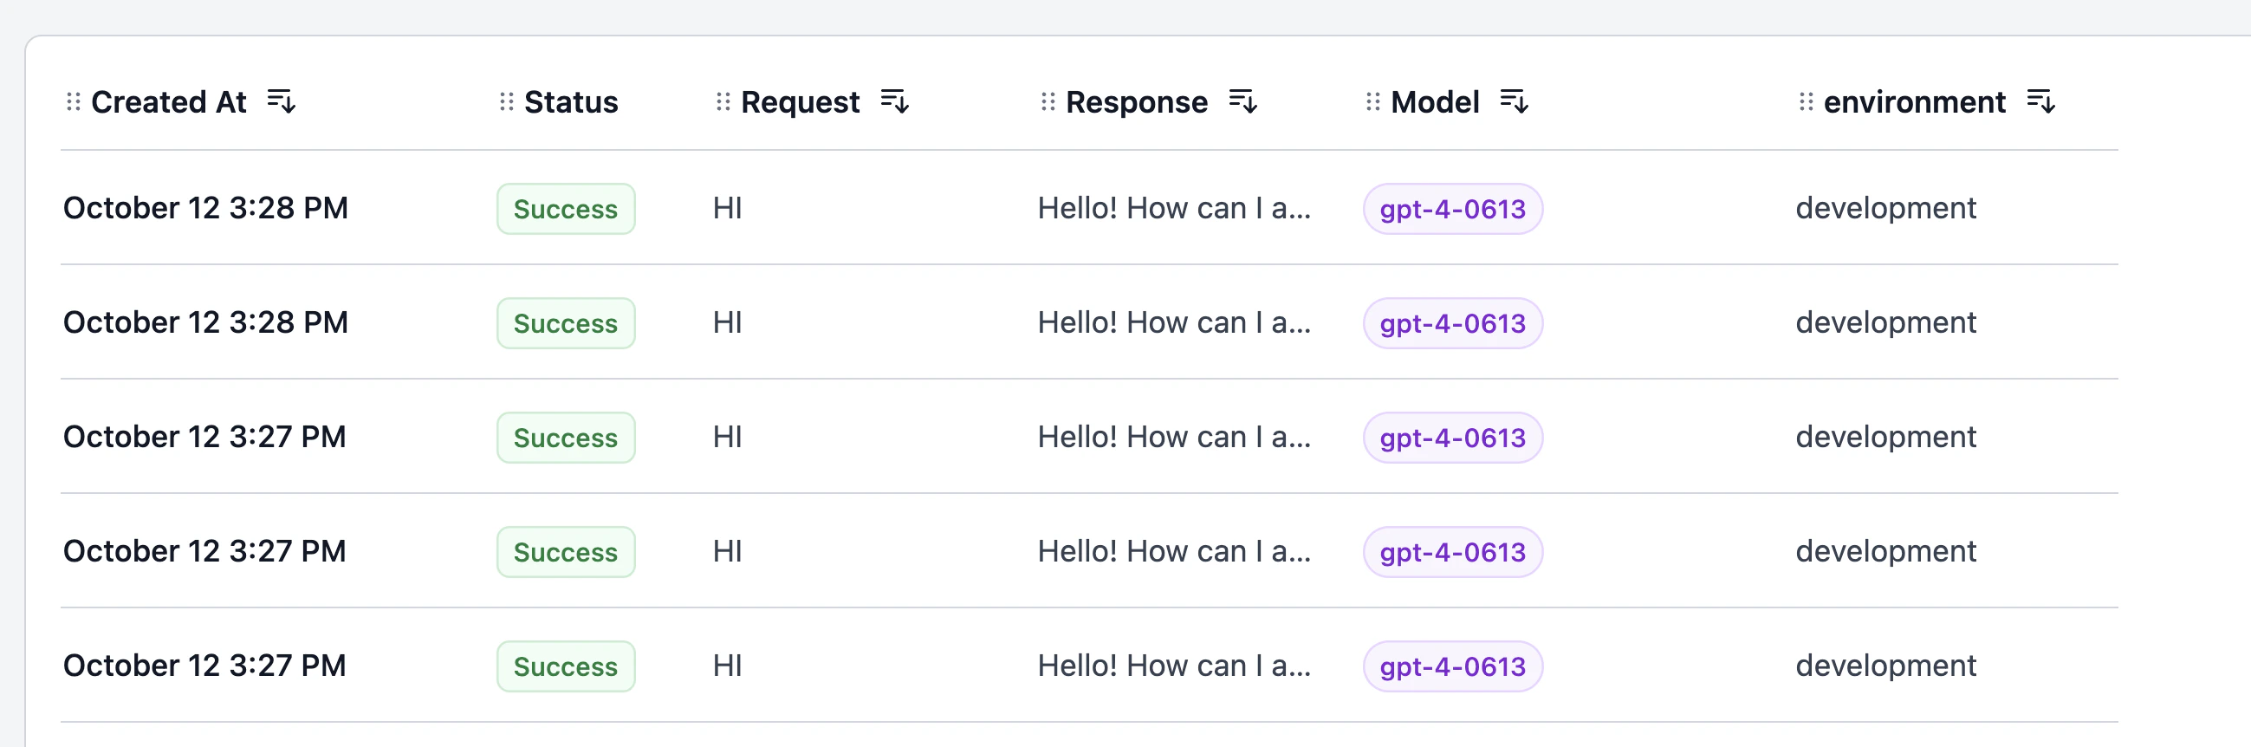Click development environment in the last row
2251x747 pixels.
tap(1884, 666)
